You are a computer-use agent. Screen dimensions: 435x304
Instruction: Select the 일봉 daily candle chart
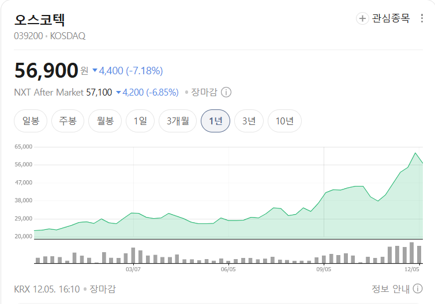(31, 121)
